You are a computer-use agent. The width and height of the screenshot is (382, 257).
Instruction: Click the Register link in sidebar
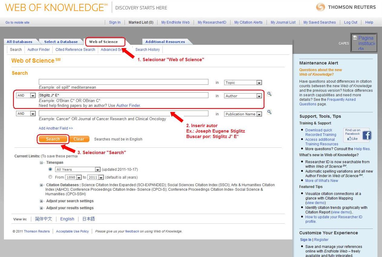pyautogui.click(x=321, y=240)
